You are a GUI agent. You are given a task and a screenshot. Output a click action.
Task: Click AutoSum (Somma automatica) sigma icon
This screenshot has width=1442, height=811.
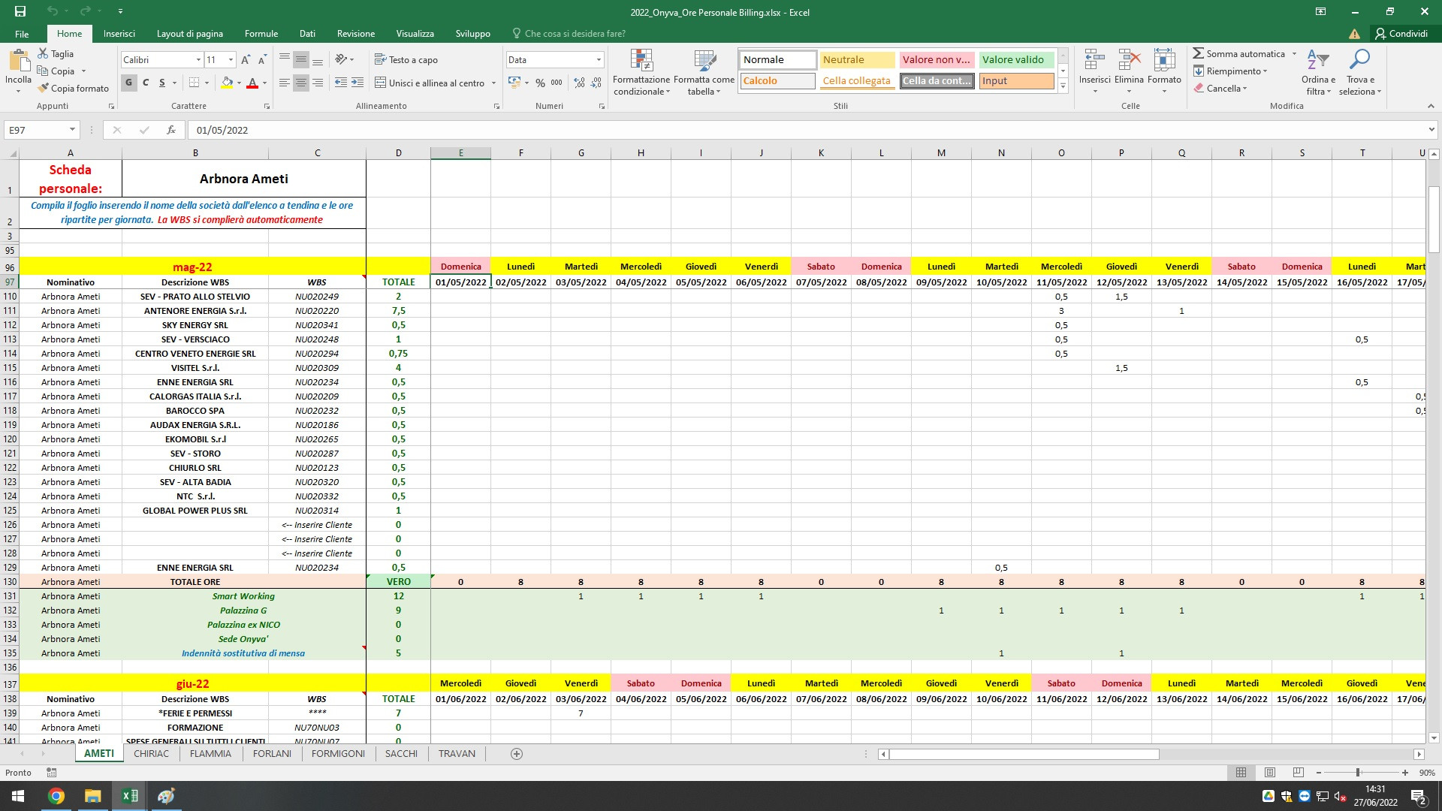pos(1199,53)
